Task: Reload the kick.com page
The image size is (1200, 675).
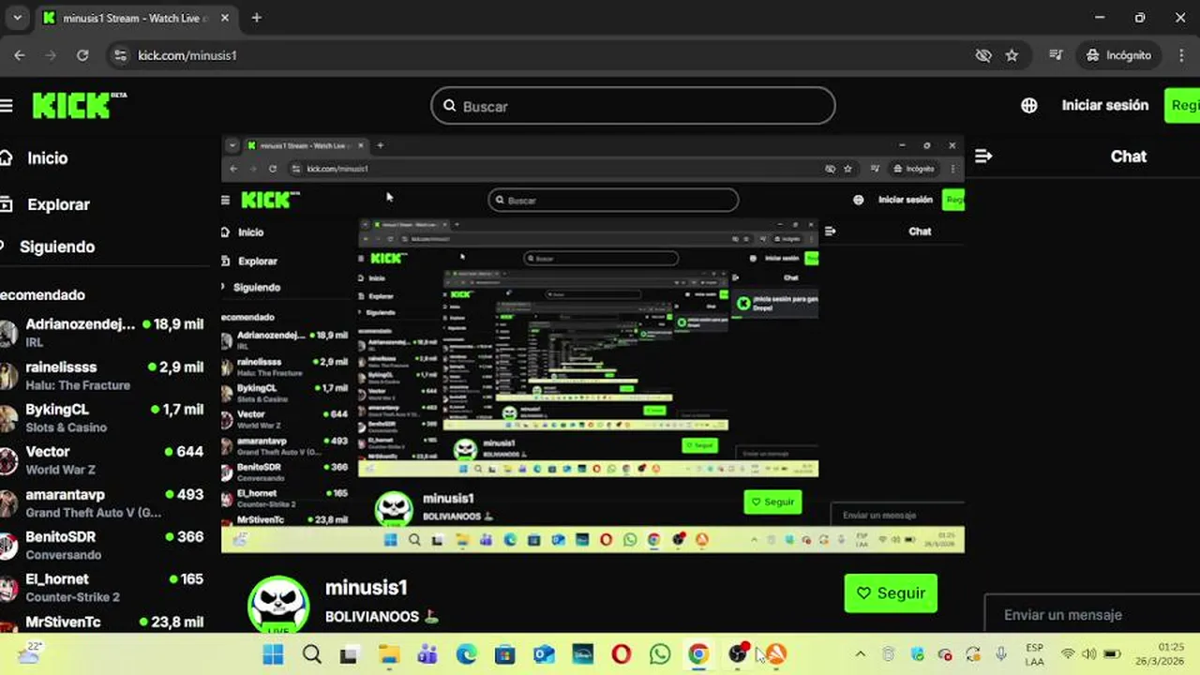Action: pyautogui.click(x=82, y=55)
